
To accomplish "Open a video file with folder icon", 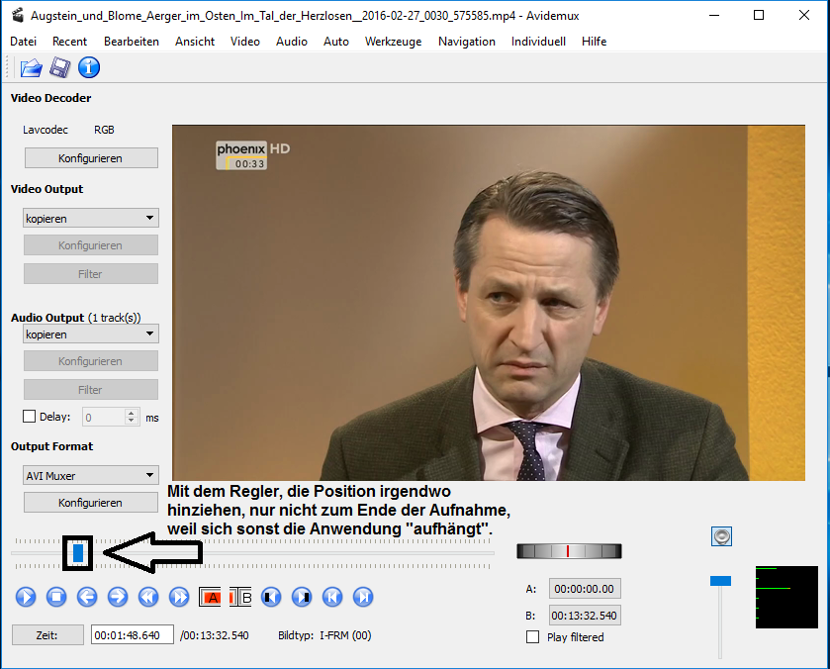I will tap(31, 67).
